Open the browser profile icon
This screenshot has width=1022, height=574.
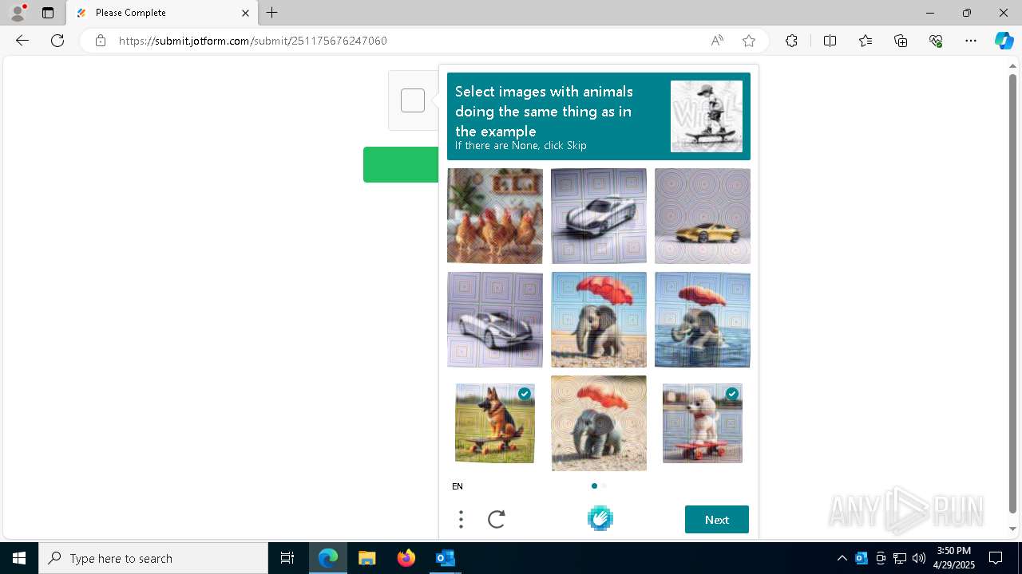18,13
